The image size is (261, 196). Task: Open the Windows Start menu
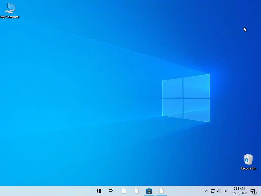[x=99, y=191]
